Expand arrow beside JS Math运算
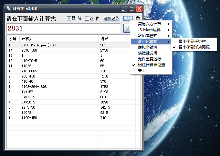 point(169,30)
